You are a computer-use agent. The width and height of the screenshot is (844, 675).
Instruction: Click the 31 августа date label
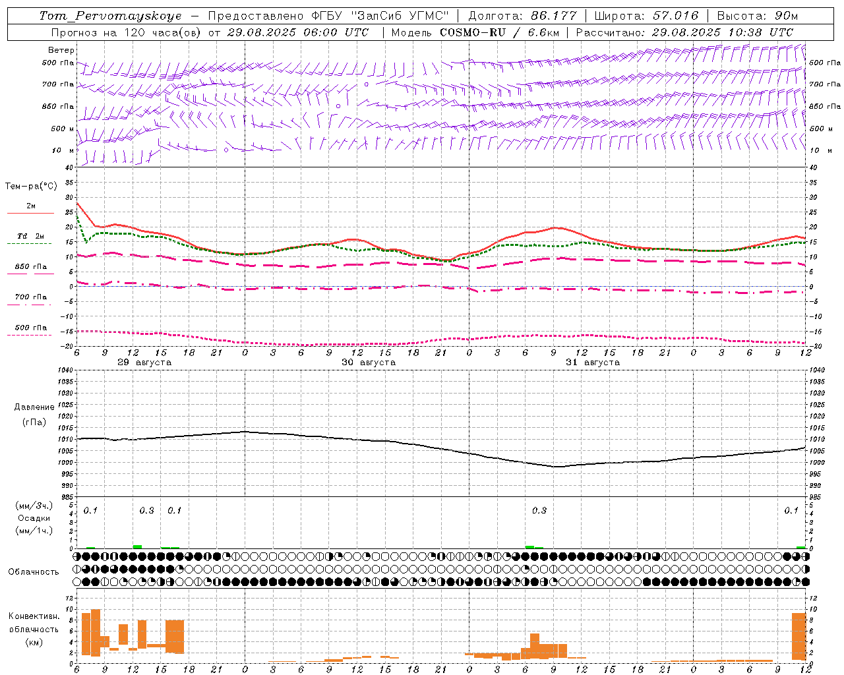593,363
